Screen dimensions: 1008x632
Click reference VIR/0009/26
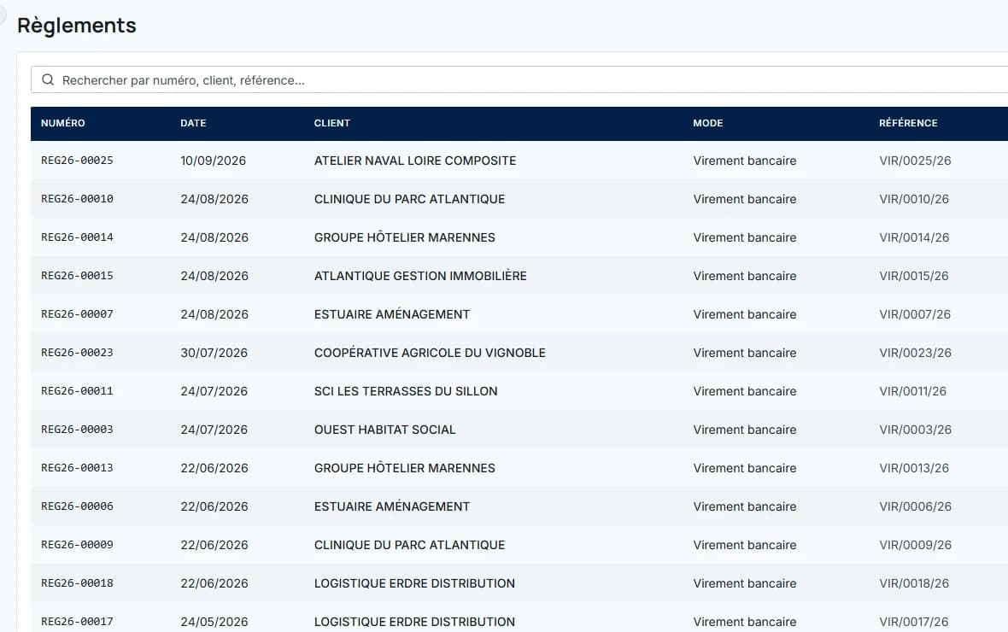click(916, 545)
